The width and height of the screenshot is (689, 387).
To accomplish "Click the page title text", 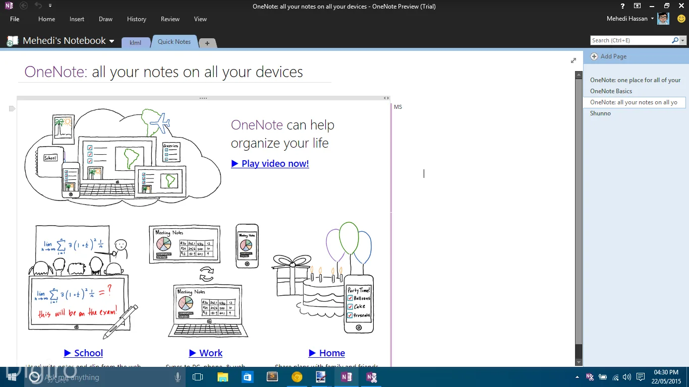I will (163, 72).
